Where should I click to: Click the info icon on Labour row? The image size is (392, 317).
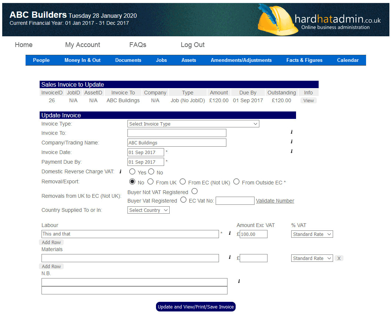230,233
